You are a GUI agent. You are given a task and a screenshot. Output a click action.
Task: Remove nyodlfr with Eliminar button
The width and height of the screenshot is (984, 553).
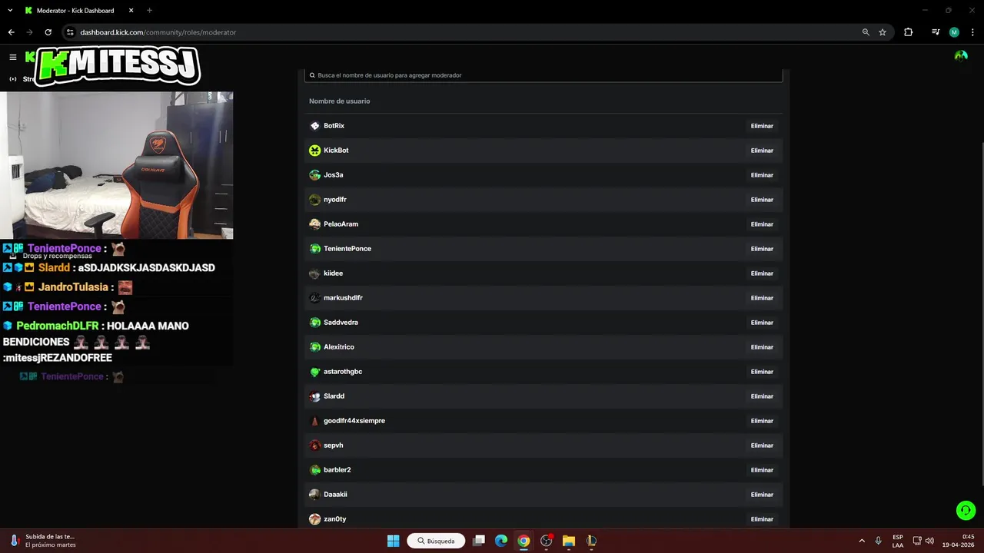tap(762, 200)
